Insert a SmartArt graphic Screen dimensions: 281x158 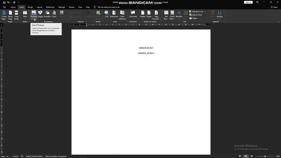point(47,14)
